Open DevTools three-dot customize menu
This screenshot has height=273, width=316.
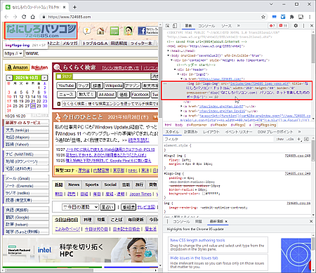[x=303, y=25]
